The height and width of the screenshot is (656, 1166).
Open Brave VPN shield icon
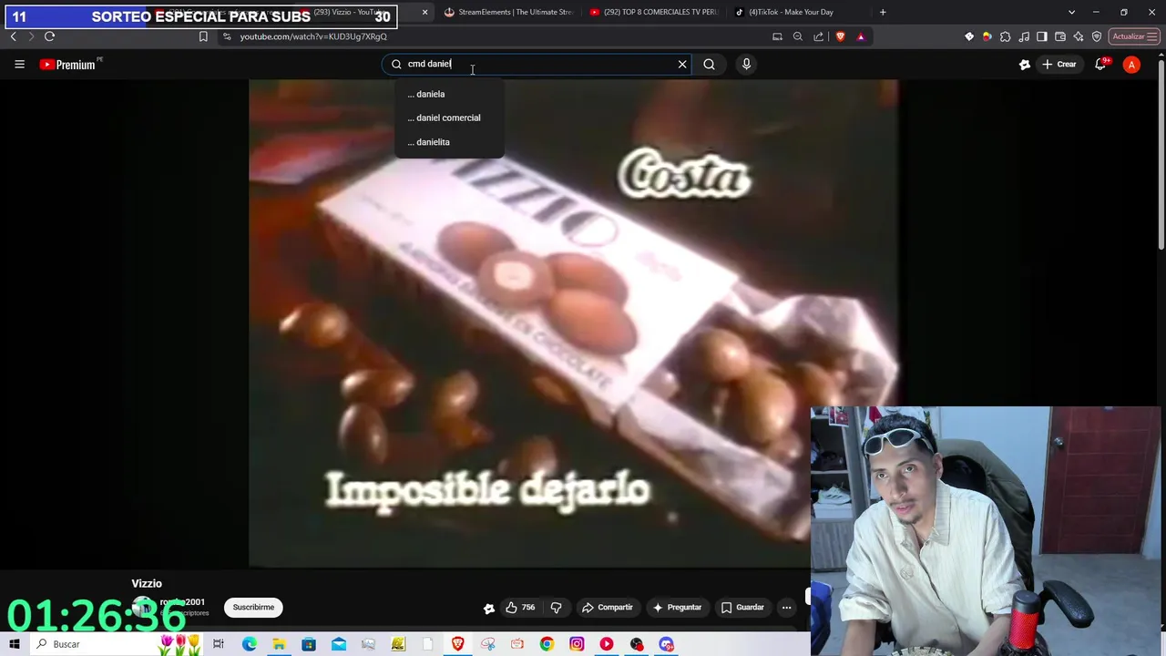pyautogui.click(x=1097, y=36)
